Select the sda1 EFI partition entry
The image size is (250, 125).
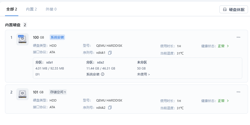pyautogui.click(x=50, y=68)
